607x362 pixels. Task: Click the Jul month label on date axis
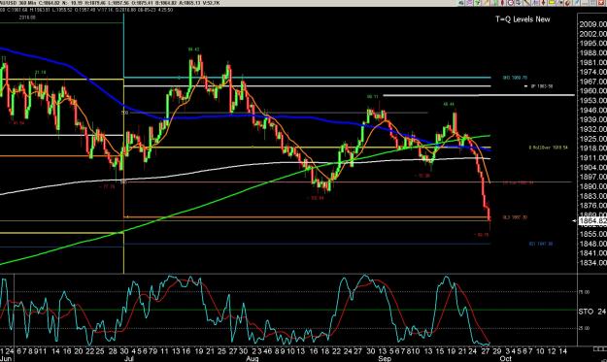tap(129, 358)
